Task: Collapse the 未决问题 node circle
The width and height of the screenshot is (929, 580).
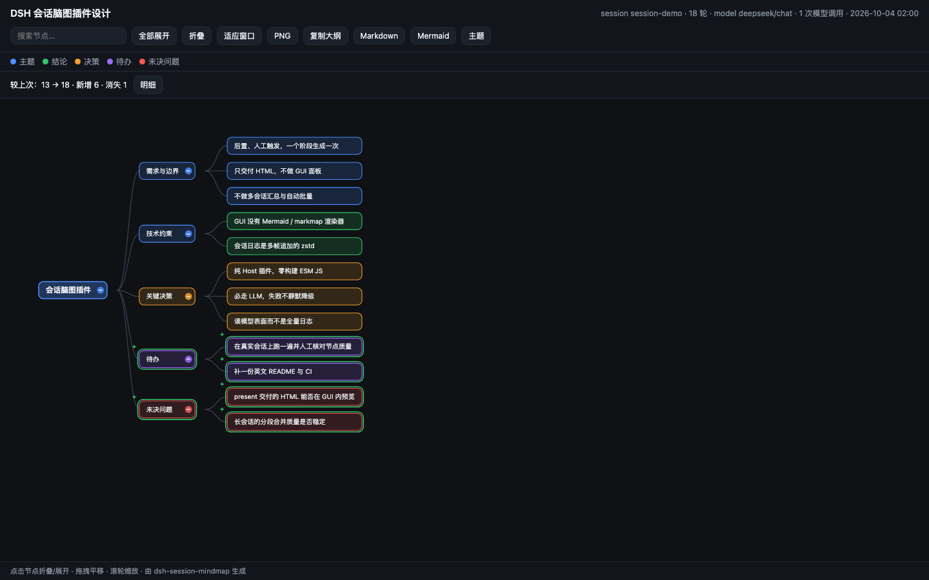Action: pyautogui.click(x=188, y=409)
